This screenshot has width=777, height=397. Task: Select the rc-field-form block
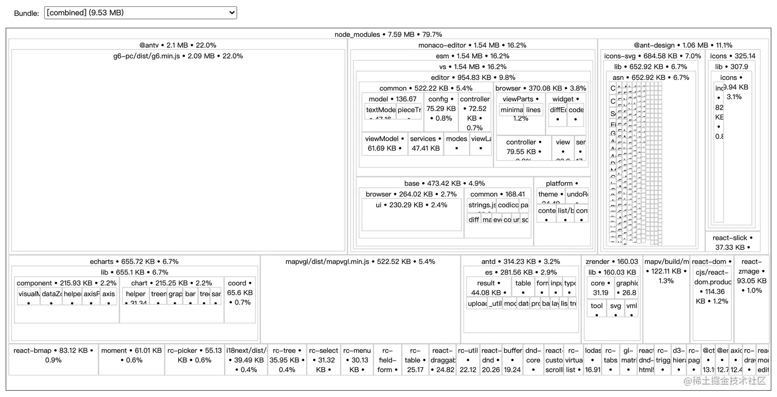[x=387, y=359]
